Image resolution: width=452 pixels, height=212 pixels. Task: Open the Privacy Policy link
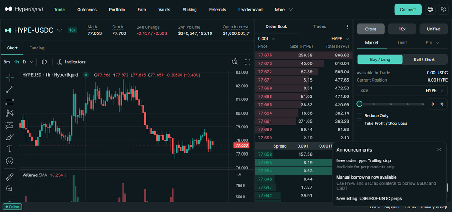tap(434, 207)
